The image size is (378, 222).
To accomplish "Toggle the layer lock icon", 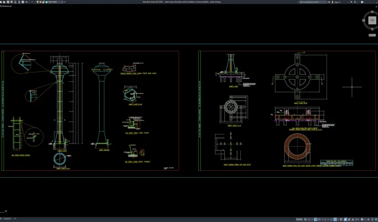I will [43, 2].
